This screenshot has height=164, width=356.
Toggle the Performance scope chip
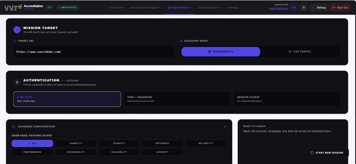click(32, 152)
